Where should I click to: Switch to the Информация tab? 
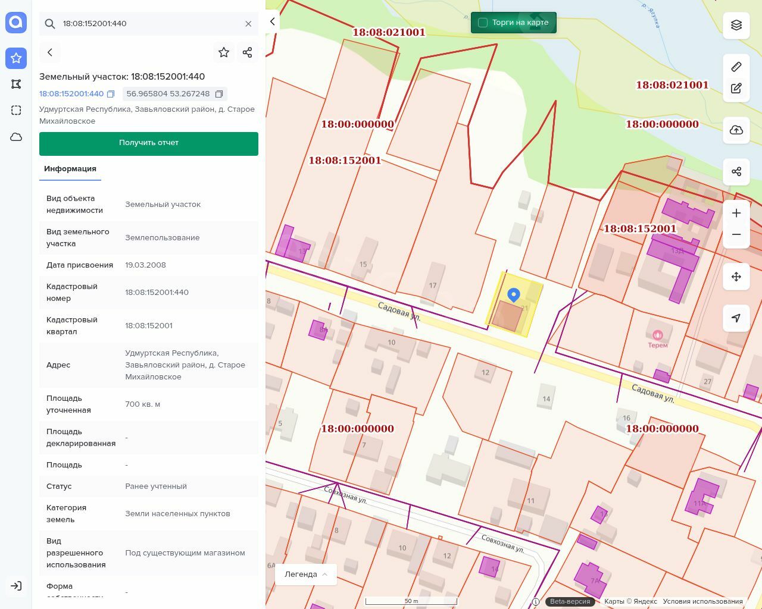[x=70, y=169]
